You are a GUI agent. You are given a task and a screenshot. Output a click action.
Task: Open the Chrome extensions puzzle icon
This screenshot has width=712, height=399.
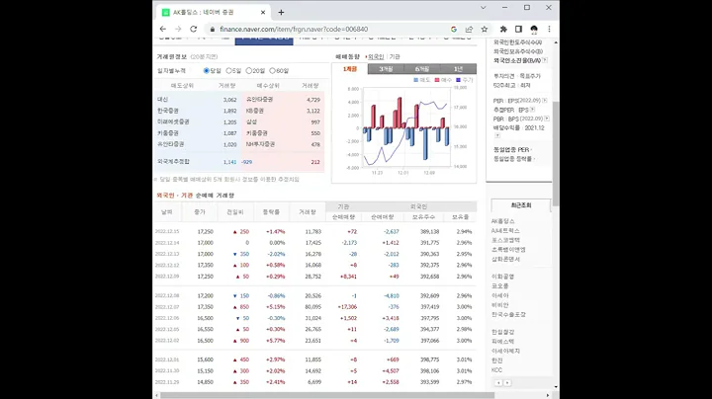pyautogui.click(x=503, y=29)
